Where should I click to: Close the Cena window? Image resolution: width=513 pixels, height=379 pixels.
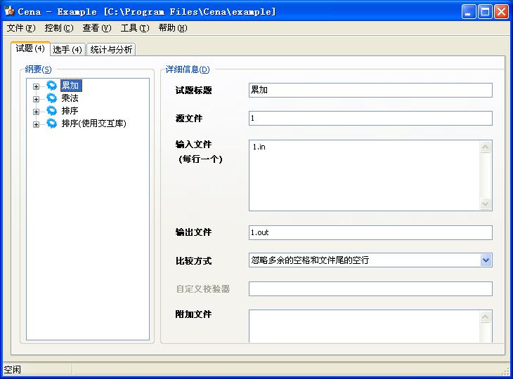(x=502, y=12)
